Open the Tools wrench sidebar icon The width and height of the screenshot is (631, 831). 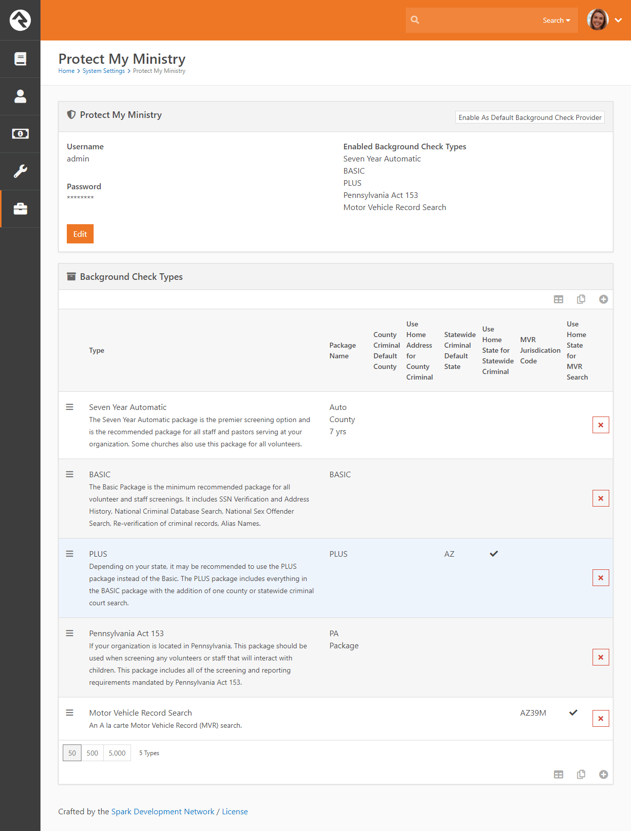[x=20, y=171]
